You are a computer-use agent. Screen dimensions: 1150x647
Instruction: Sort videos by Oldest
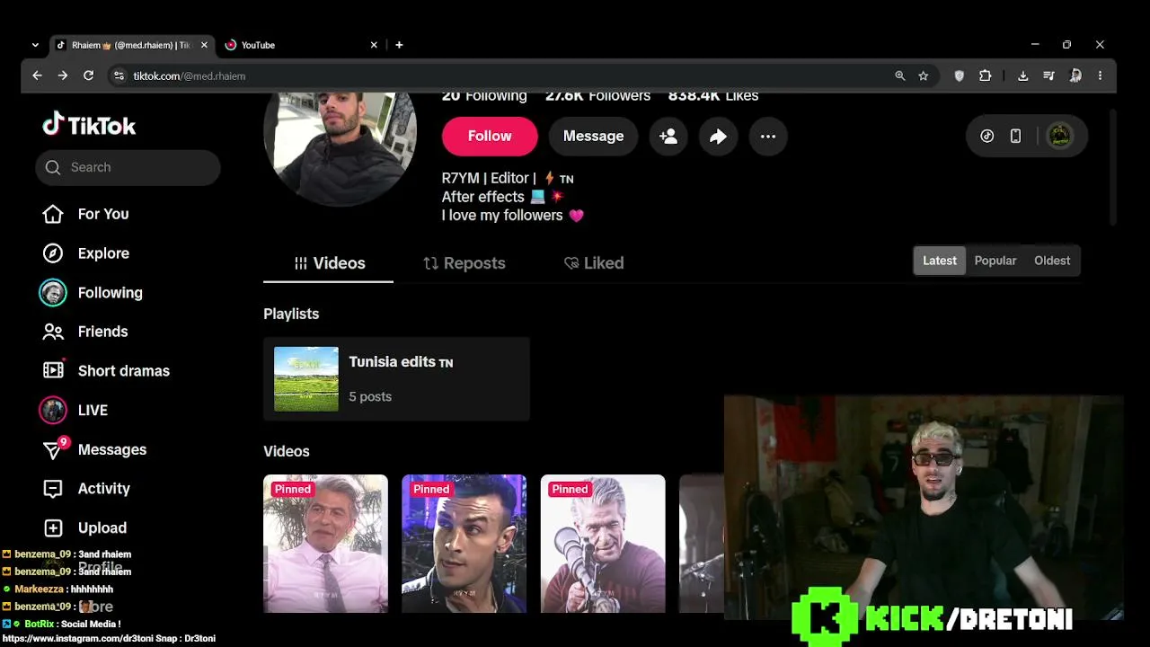pyautogui.click(x=1052, y=261)
